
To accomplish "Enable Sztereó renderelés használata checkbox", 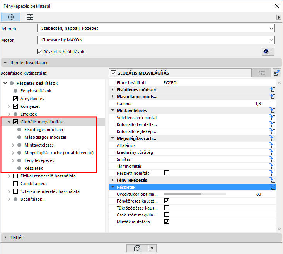I will pos(15,191).
